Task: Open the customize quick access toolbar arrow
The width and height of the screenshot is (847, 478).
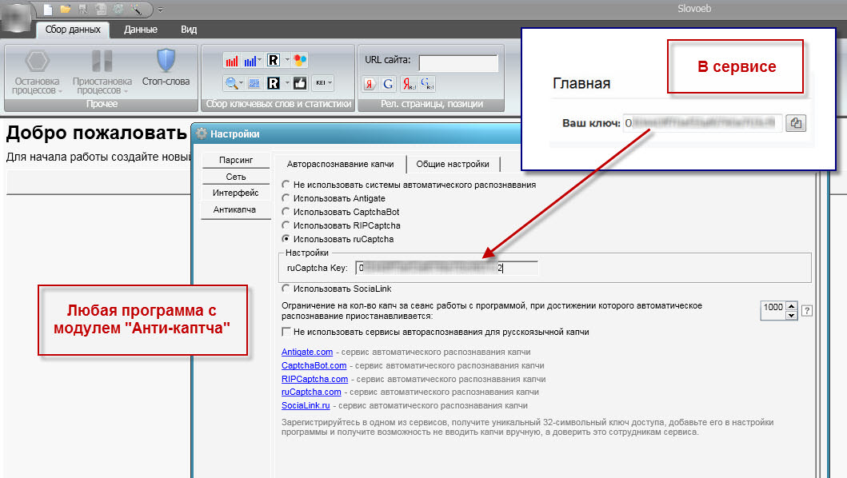Action: (x=160, y=10)
